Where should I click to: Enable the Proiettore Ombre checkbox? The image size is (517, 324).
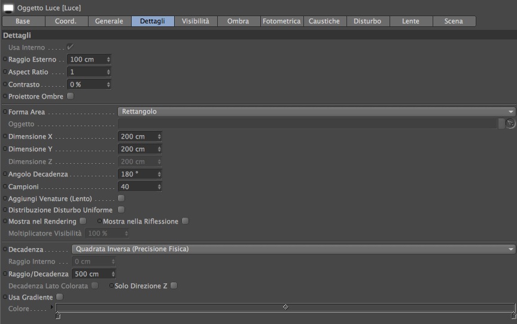(x=70, y=96)
